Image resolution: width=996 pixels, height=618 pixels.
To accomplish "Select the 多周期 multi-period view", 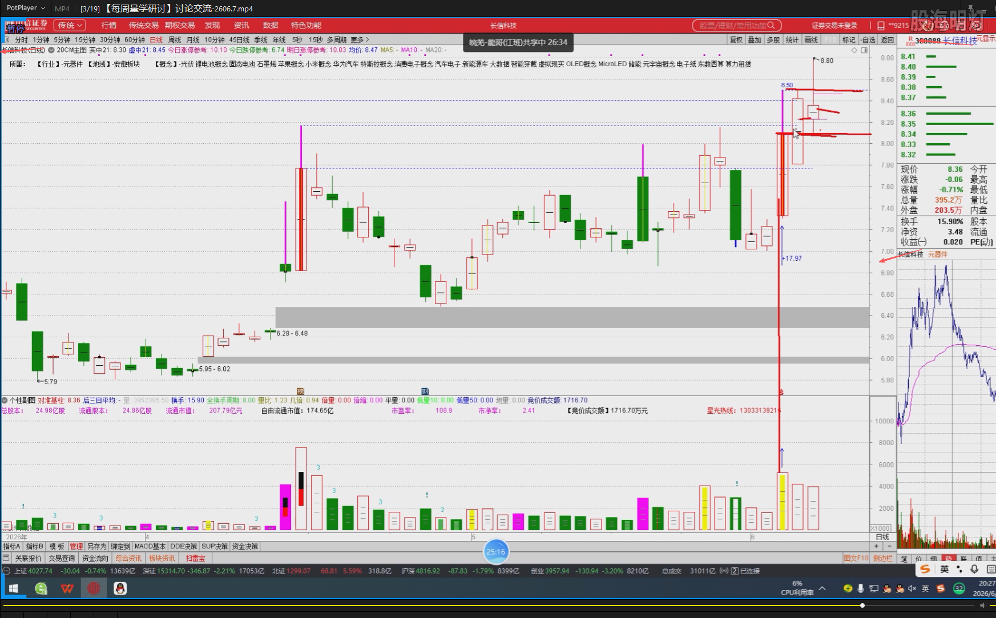I will [337, 40].
